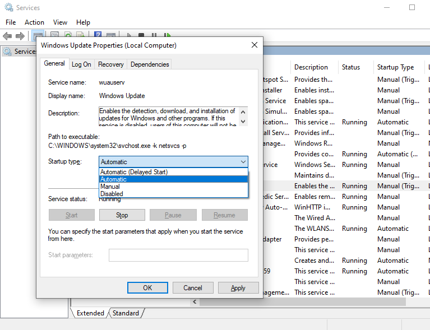430x330 pixels.
Task: Confirm with the OK button
Action: pyautogui.click(x=147, y=288)
